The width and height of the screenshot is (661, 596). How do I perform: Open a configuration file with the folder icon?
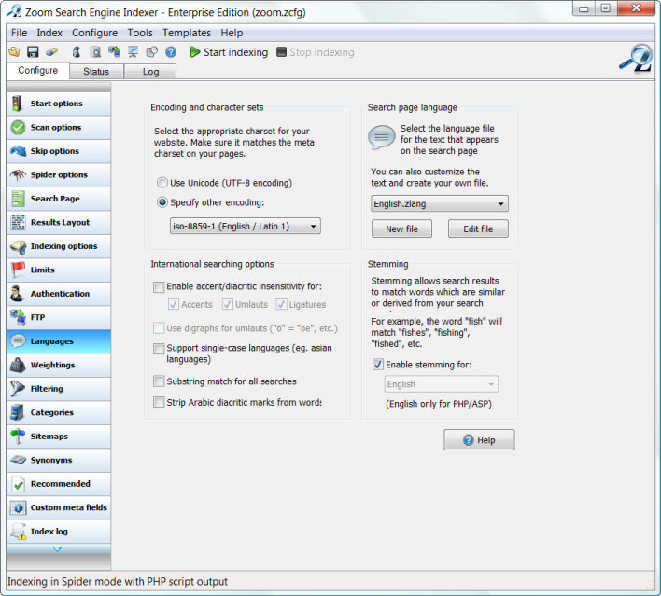(14, 52)
